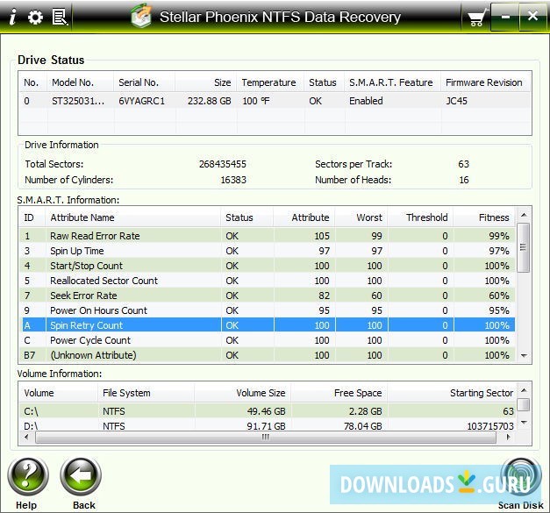Click Total Sectors value 268435455

coord(223,164)
